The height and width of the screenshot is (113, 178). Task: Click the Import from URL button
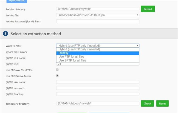17,1
